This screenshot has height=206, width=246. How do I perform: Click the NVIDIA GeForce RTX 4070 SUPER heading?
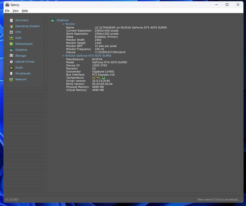pos(88,56)
